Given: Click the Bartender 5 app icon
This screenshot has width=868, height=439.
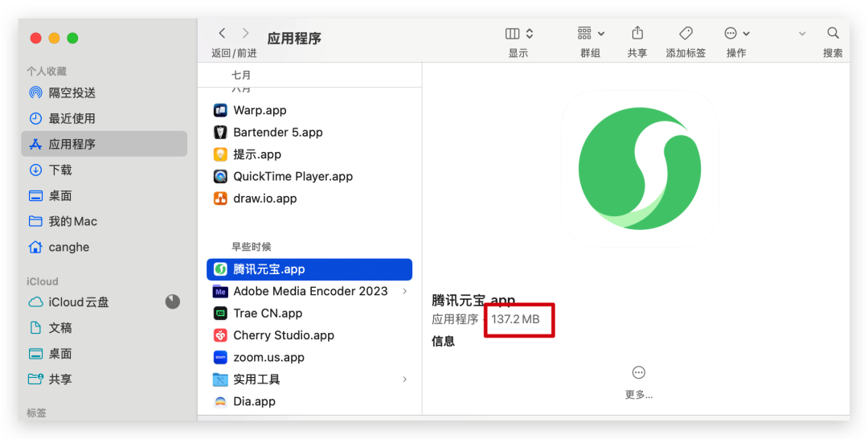Looking at the screenshot, I should point(220,133).
